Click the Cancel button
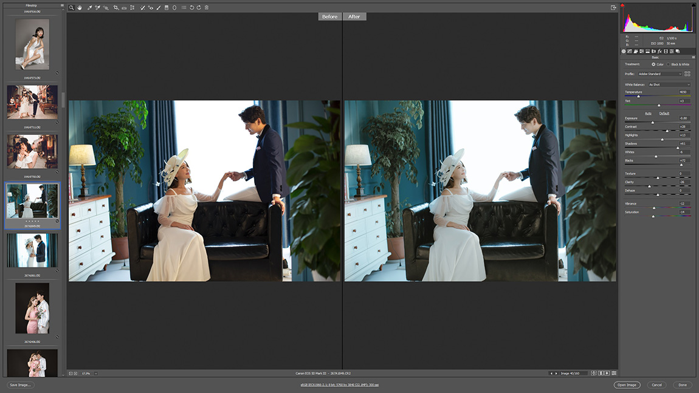Image resolution: width=699 pixels, height=393 pixels. click(x=656, y=385)
